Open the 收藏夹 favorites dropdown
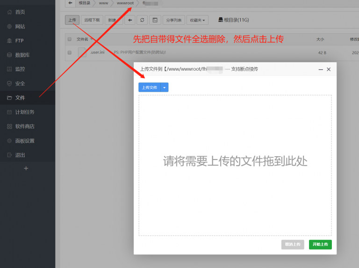The width and height of the screenshot is (359, 268). pos(197,20)
